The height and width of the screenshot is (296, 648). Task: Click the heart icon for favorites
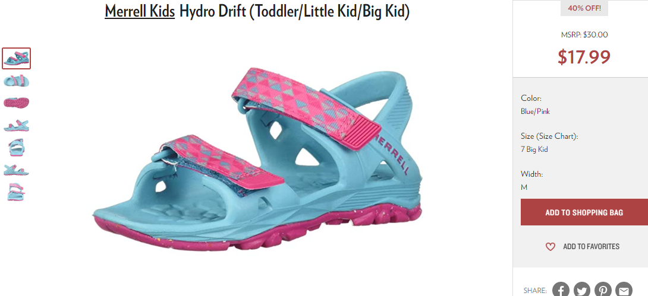pos(550,247)
